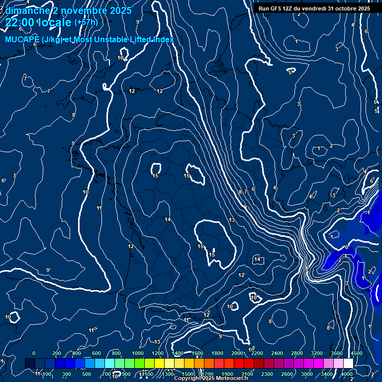Click the '3600' label above the legend
This screenshot has width=382, height=382.
point(337,353)
